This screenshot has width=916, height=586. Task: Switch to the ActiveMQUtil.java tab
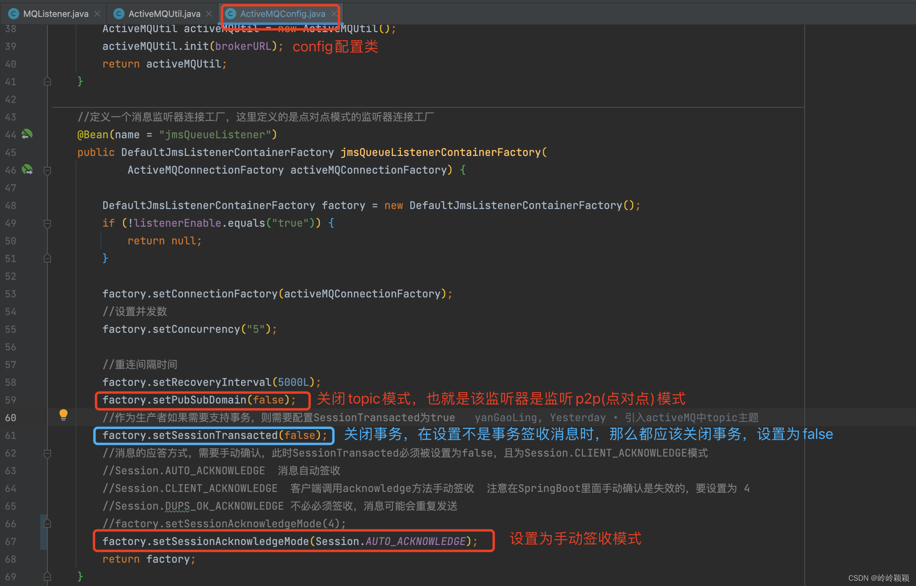click(x=164, y=14)
